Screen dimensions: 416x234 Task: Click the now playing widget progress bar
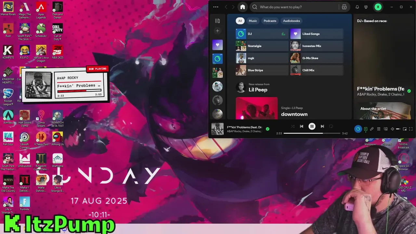[79, 91]
